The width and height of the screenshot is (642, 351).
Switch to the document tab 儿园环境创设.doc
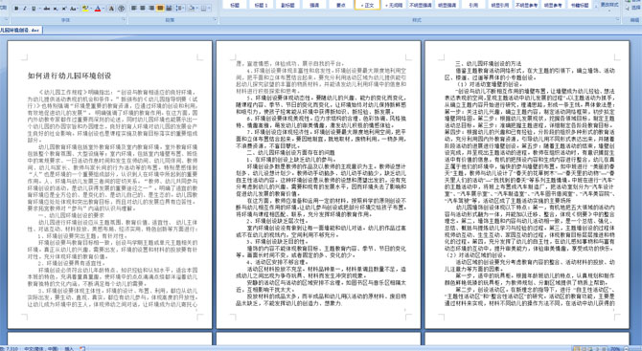point(20,31)
